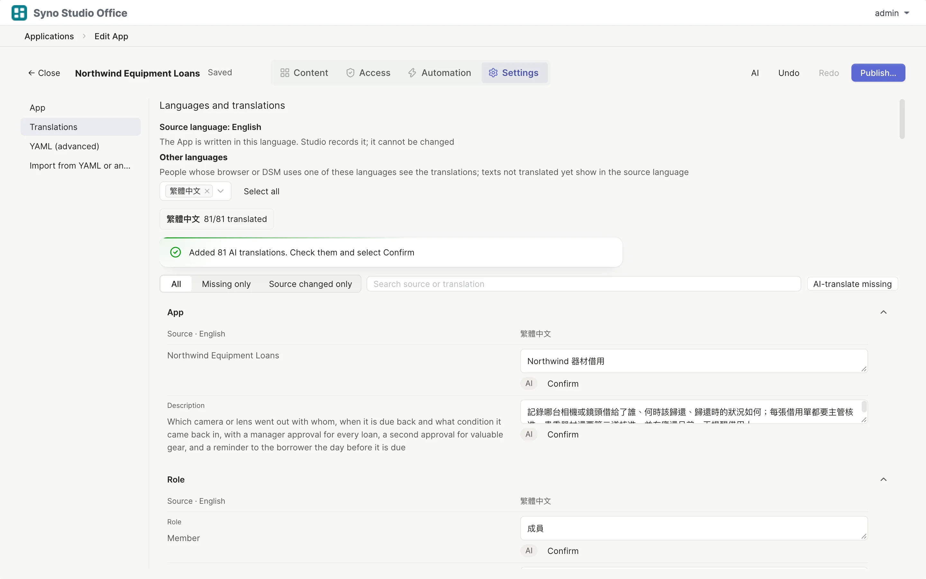Collapse the App translations section
This screenshot has height=579, width=926.
click(884, 312)
